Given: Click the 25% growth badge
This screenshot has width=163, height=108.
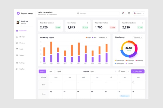Looking at the screenshot, I should point(85,27).
